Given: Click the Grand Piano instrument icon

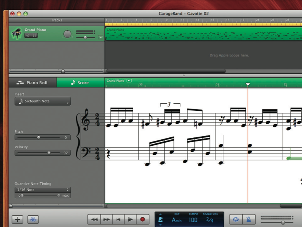Looking at the screenshot, I should 17,34.
